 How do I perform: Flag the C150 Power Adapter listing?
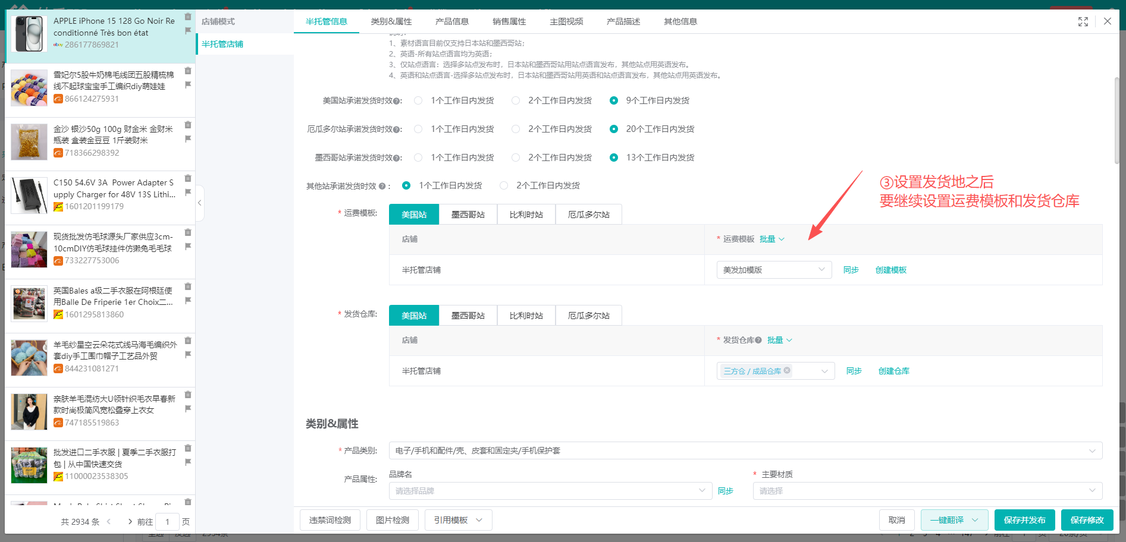[x=188, y=192]
